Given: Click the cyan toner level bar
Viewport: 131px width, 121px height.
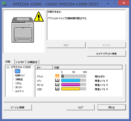Looking at the screenshot, I should coord(74,80).
